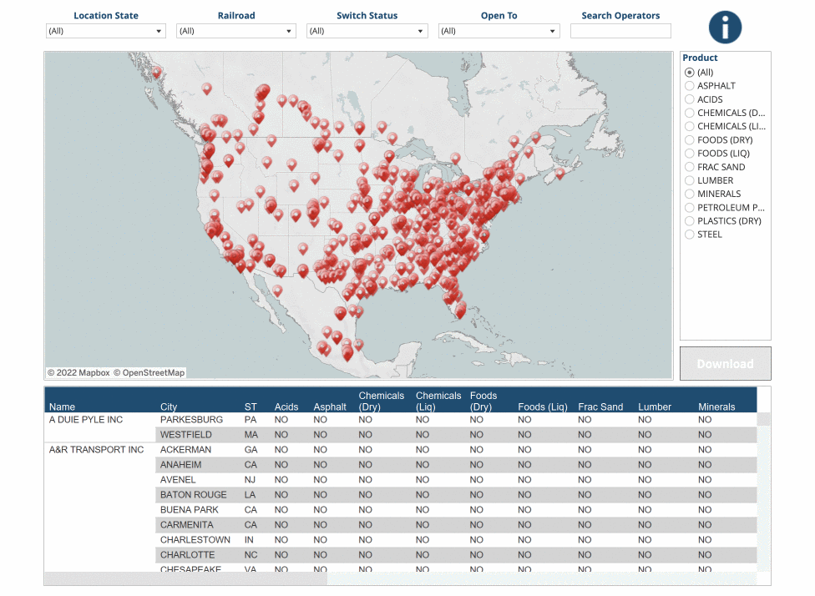This screenshot has height=596, width=815.
Task: Click the City column header
Action: point(169,407)
